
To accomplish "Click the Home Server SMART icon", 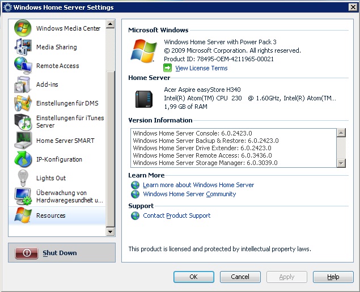I will coord(23,141).
